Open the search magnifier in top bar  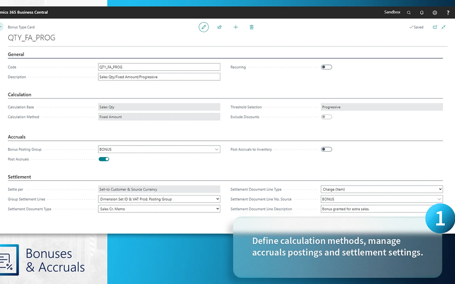409,12
